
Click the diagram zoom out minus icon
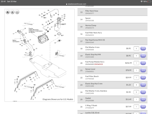tap(17, 12)
